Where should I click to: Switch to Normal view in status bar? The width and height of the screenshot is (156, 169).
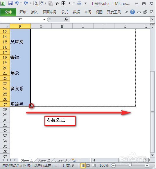pos(83,166)
